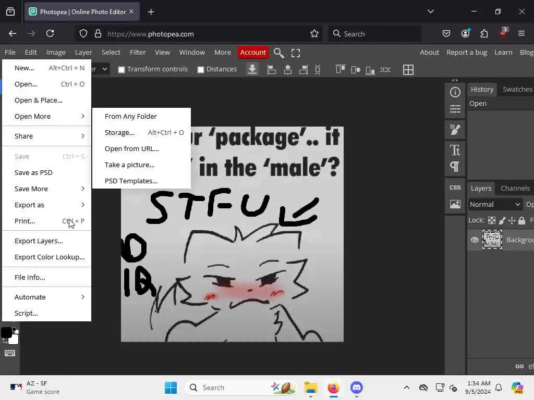Focus the Firefox Search input field

click(374, 34)
